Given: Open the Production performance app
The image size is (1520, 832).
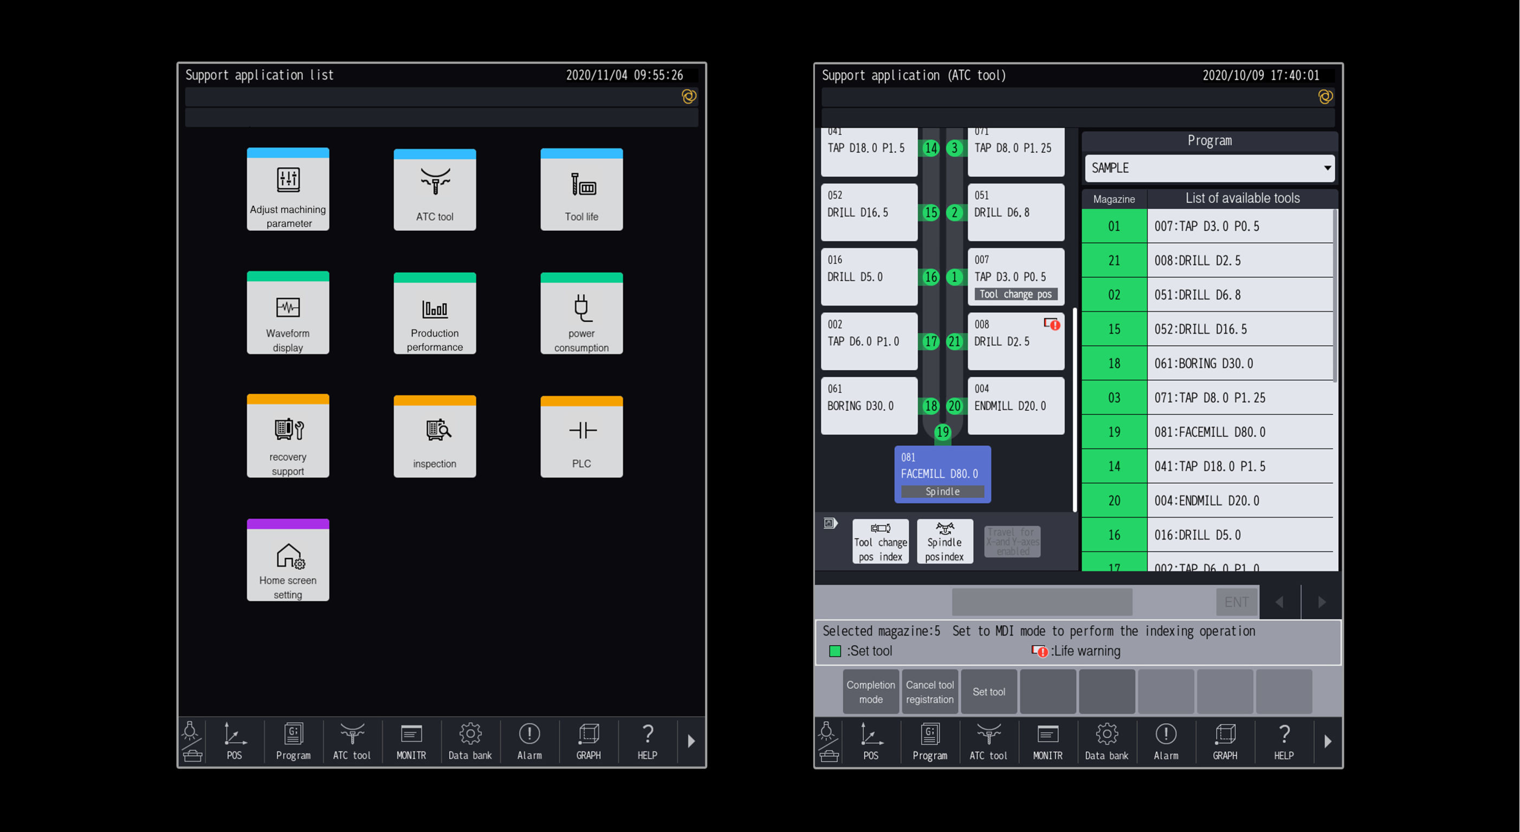Looking at the screenshot, I should (x=434, y=313).
